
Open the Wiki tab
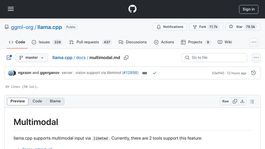[225, 42]
